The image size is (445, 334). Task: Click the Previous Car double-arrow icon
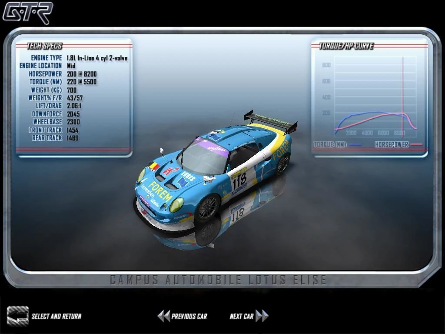tap(164, 316)
